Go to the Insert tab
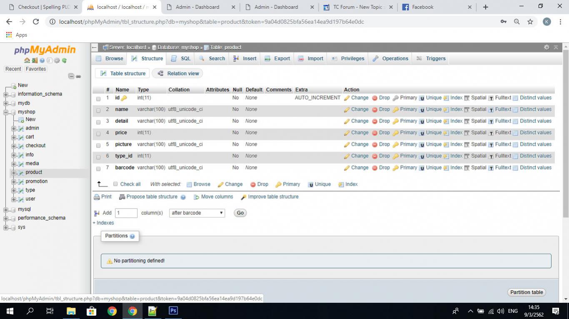569x319 pixels. coord(245,59)
